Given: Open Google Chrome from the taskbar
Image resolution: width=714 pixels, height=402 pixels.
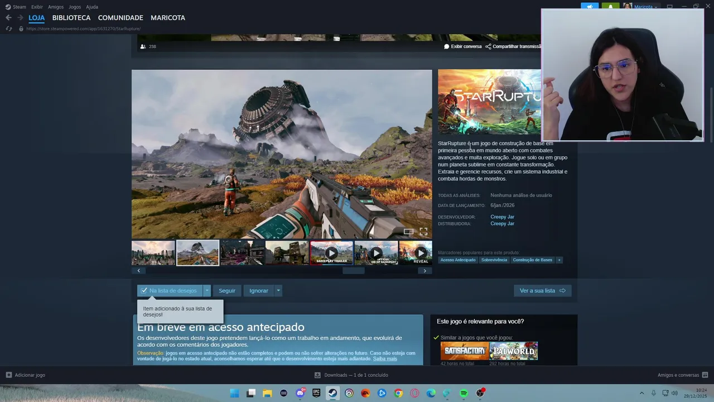Looking at the screenshot, I should [x=398, y=393].
